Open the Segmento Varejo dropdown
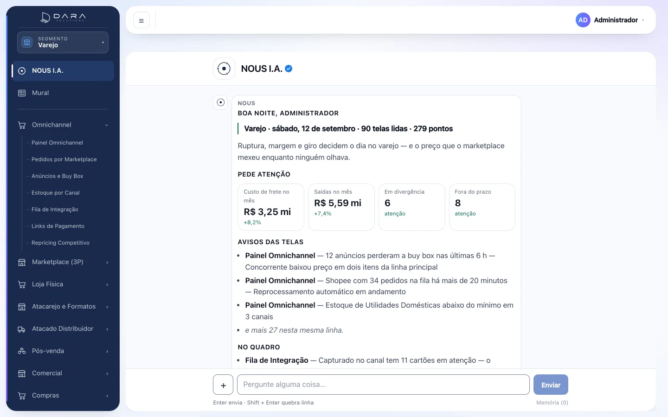Screen dimensions: 668x417 pos(63,42)
